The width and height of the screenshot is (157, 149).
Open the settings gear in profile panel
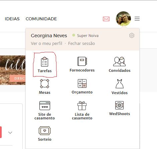point(132,36)
